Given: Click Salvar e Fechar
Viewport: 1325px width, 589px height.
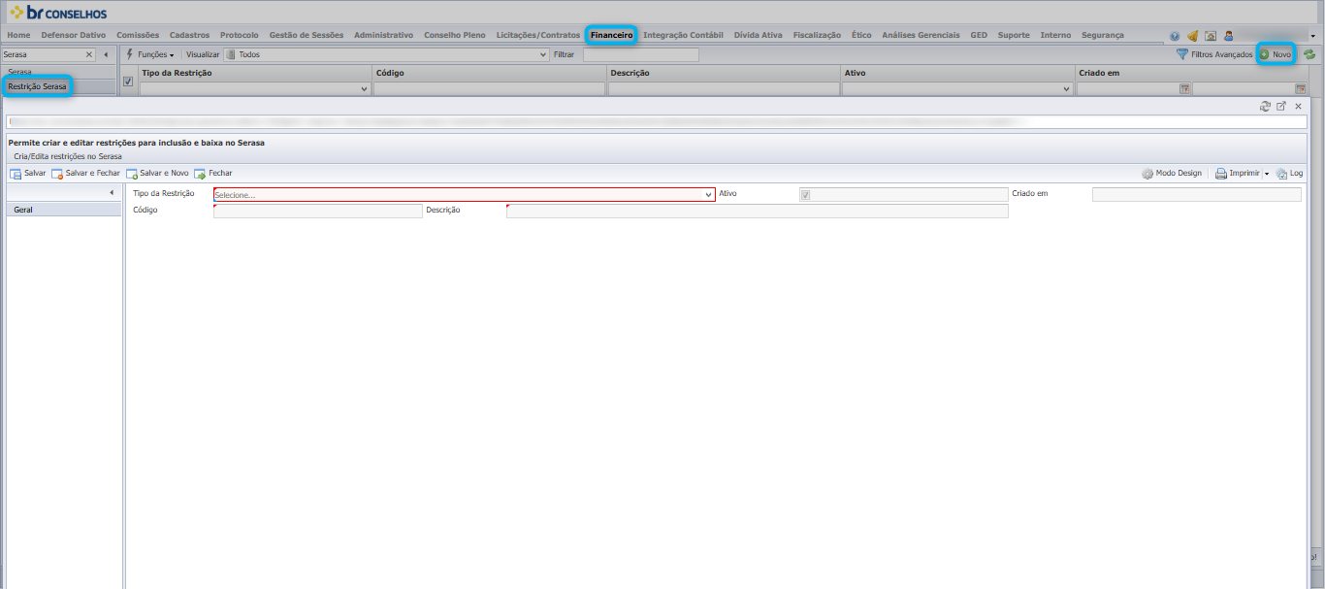Looking at the screenshot, I should pyautogui.click(x=86, y=174).
